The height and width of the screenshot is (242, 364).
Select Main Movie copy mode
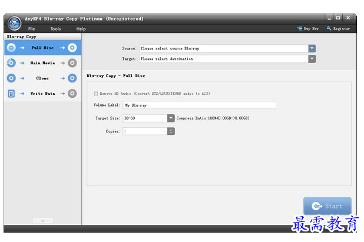[43, 63]
